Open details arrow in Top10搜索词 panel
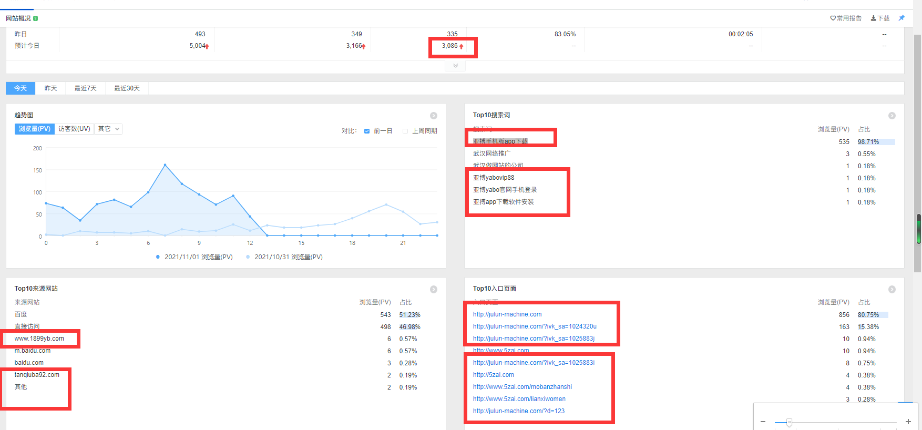This screenshot has width=922, height=430. click(892, 116)
